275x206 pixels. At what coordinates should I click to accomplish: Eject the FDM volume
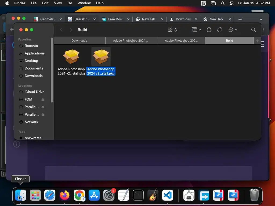(43, 99)
